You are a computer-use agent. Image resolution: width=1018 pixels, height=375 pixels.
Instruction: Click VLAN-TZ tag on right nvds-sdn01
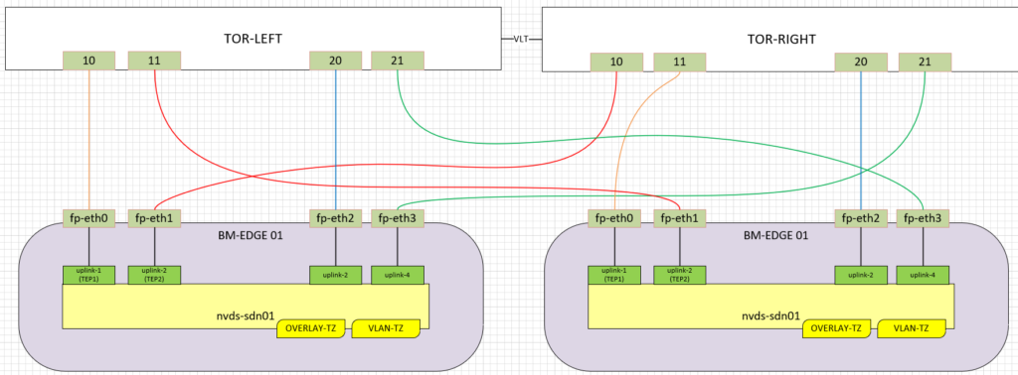tap(911, 328)
